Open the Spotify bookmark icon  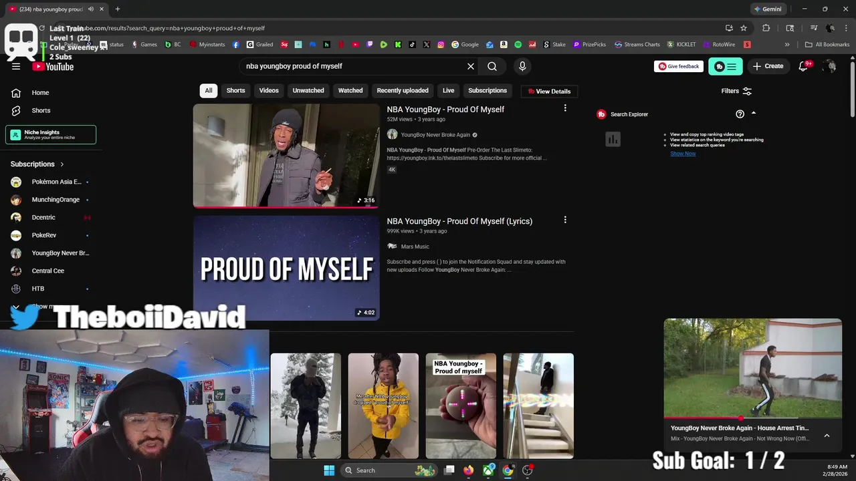click(518, 45)
